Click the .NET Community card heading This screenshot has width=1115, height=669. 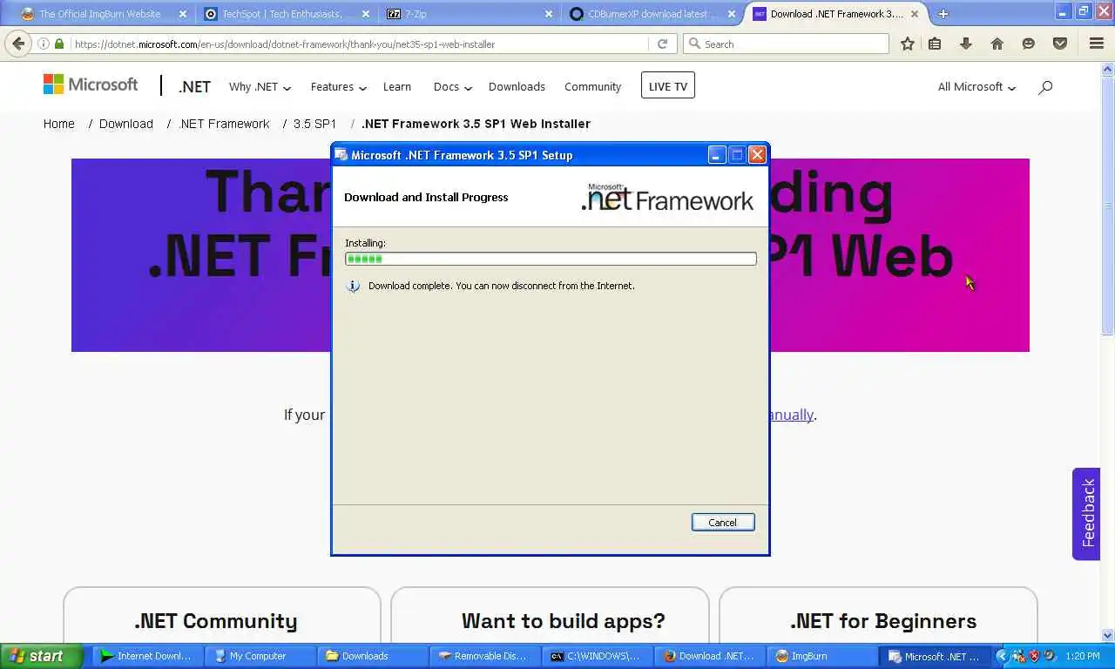tap(215, 621)
